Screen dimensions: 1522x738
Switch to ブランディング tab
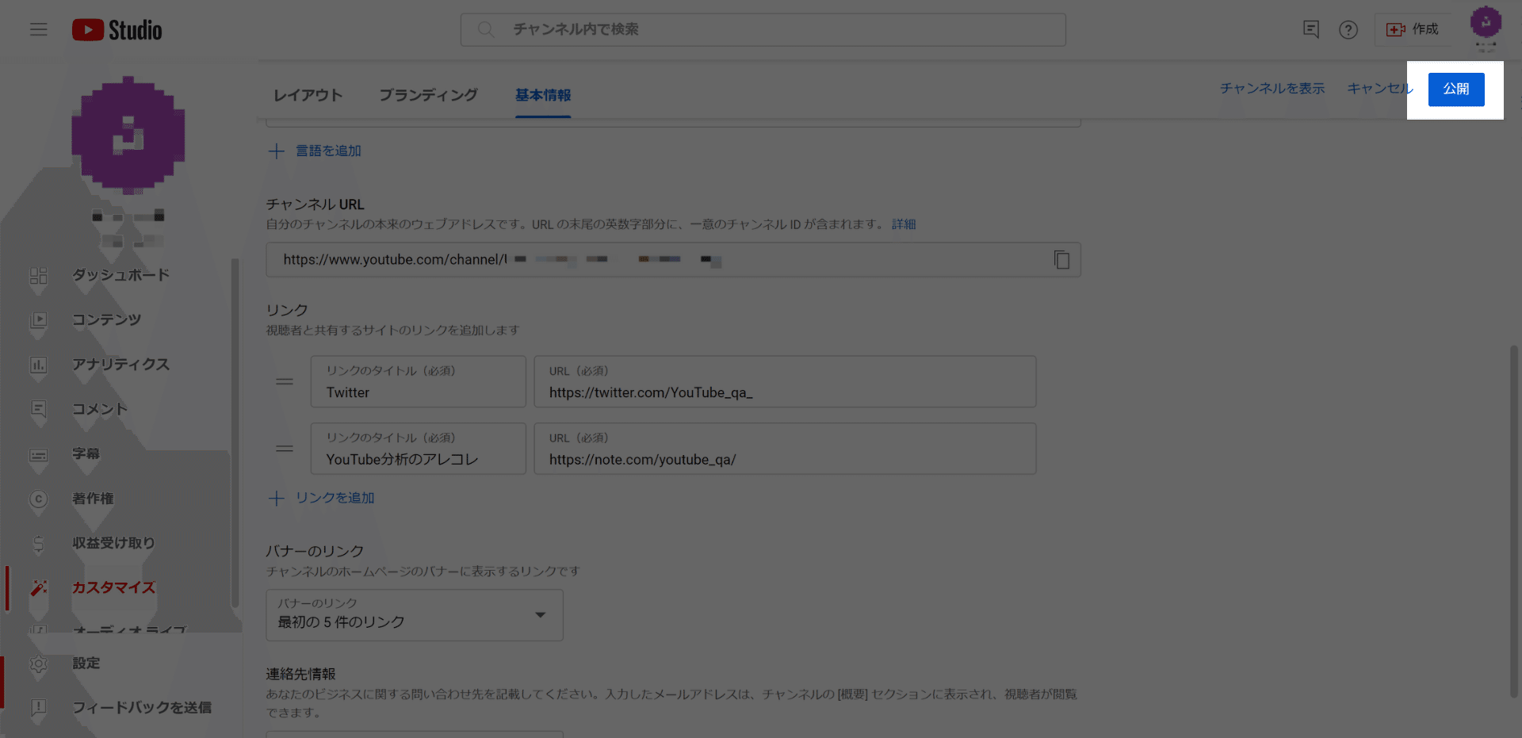pos(428,95)
